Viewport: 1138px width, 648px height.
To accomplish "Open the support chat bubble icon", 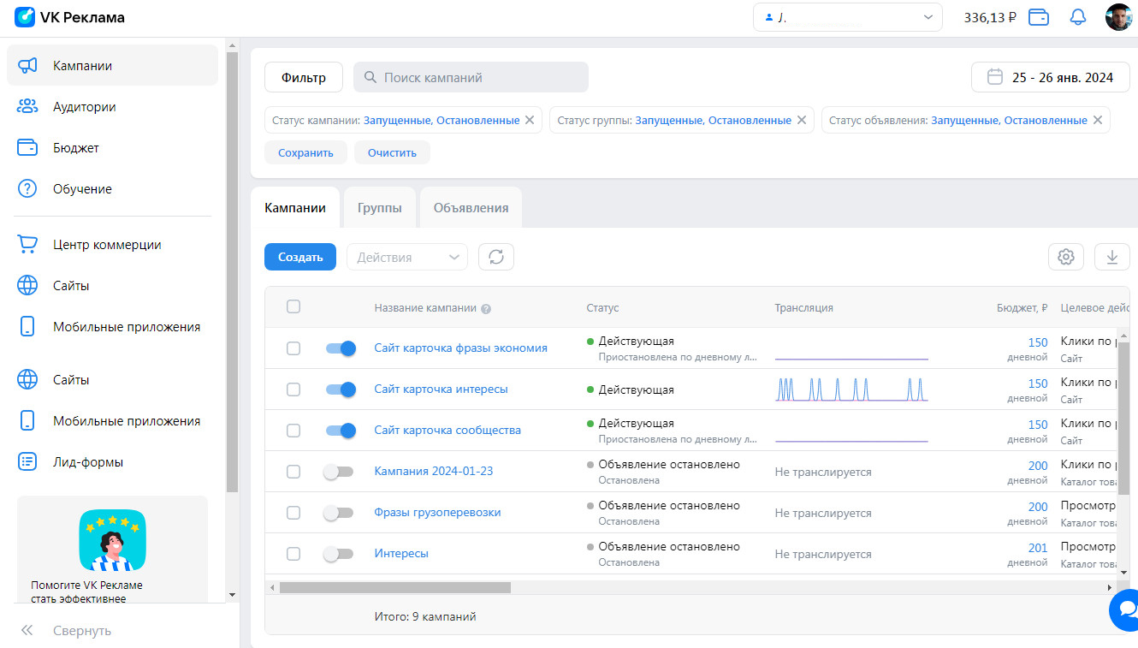I will tap(1124, 609).
